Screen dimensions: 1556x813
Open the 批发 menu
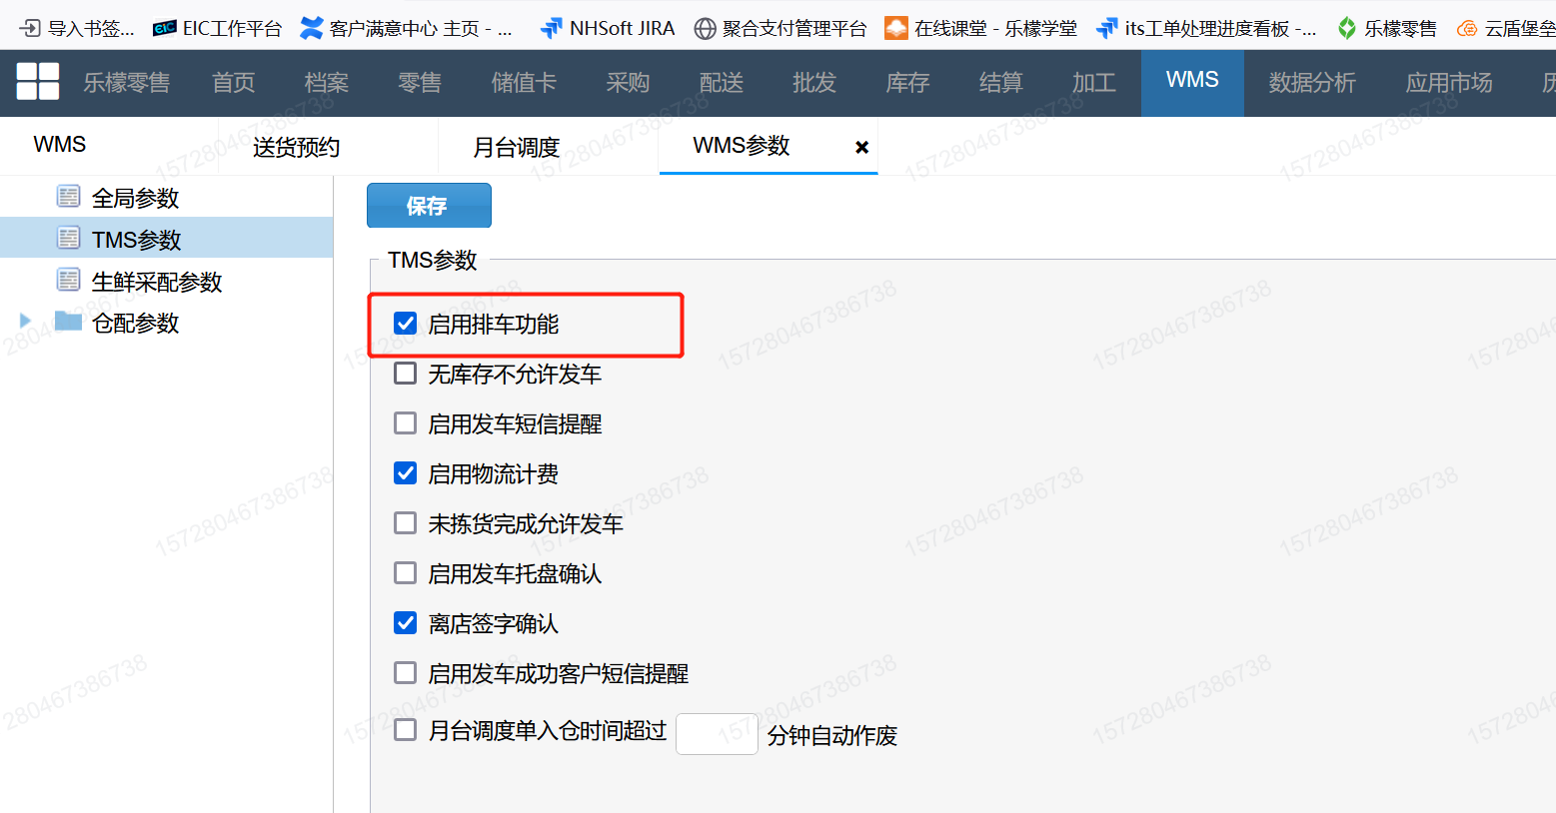coord(814,83)
